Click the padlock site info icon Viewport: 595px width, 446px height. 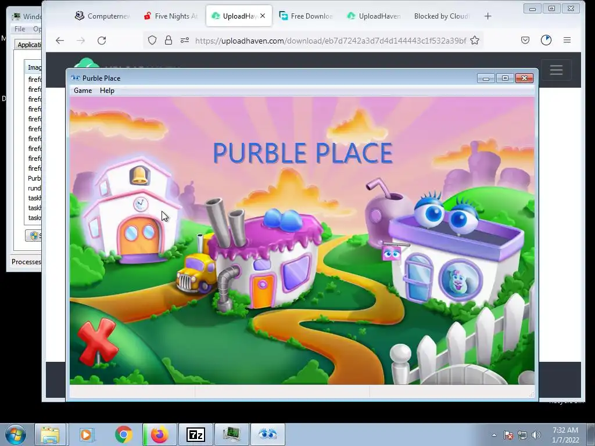click(x=169, y=40)
